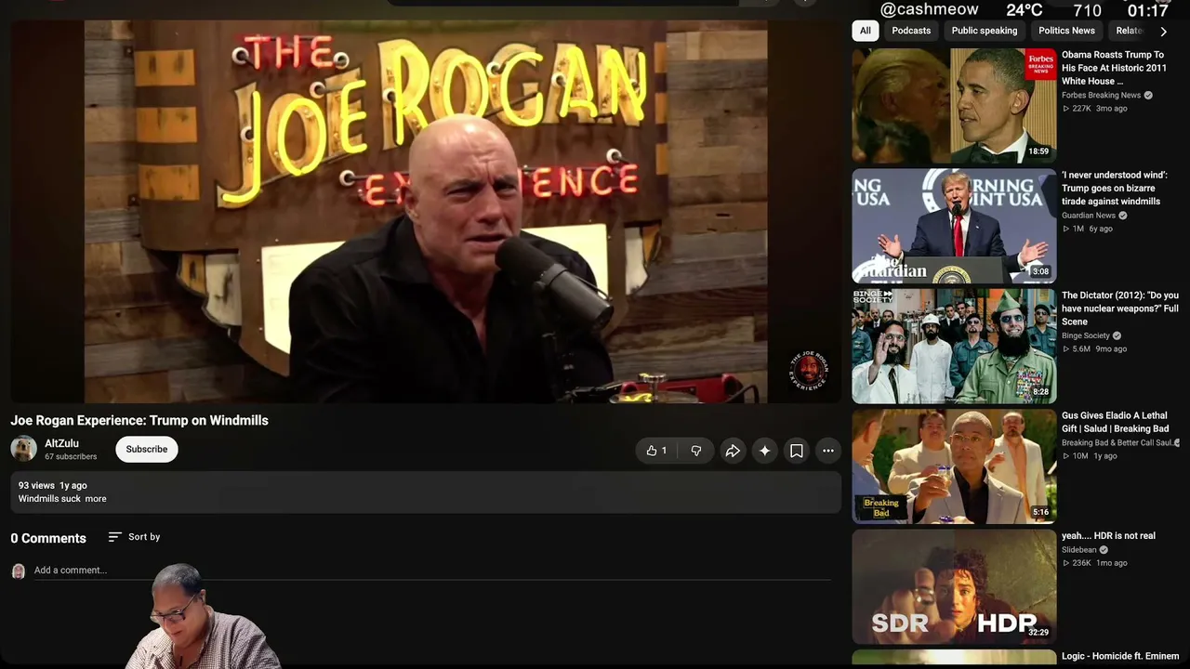Select the Podcasts filter chip
This screenshot has width=1190, height=669.
[x=911, y=31]
